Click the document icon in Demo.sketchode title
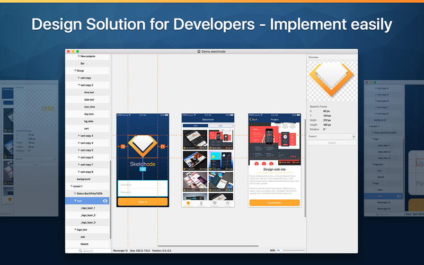This screenshot has width=424, height=265. [199, 51]
